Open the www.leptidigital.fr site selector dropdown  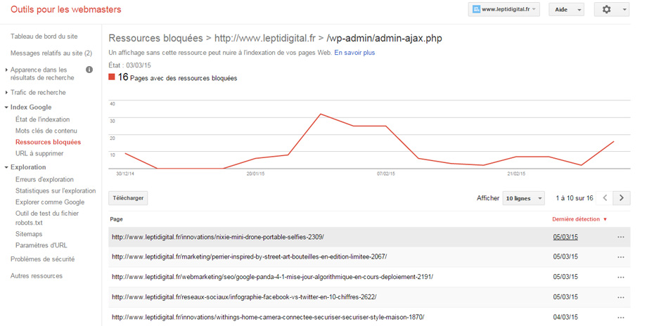504,9
